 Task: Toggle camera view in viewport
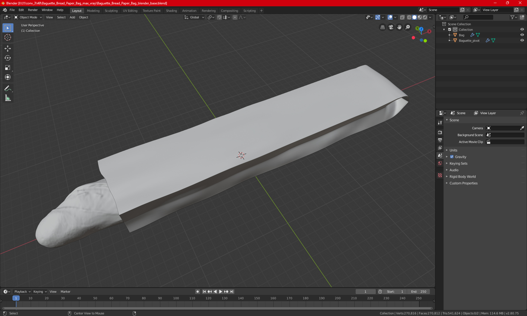(x=391, y=27)
